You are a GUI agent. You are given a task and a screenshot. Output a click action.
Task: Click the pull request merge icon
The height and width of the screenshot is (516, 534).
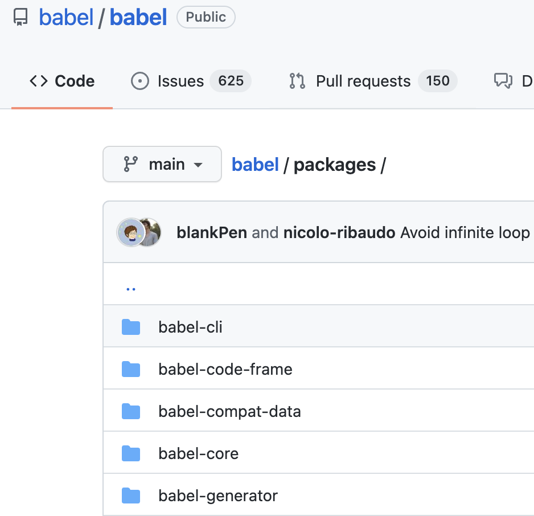point(297,81)
